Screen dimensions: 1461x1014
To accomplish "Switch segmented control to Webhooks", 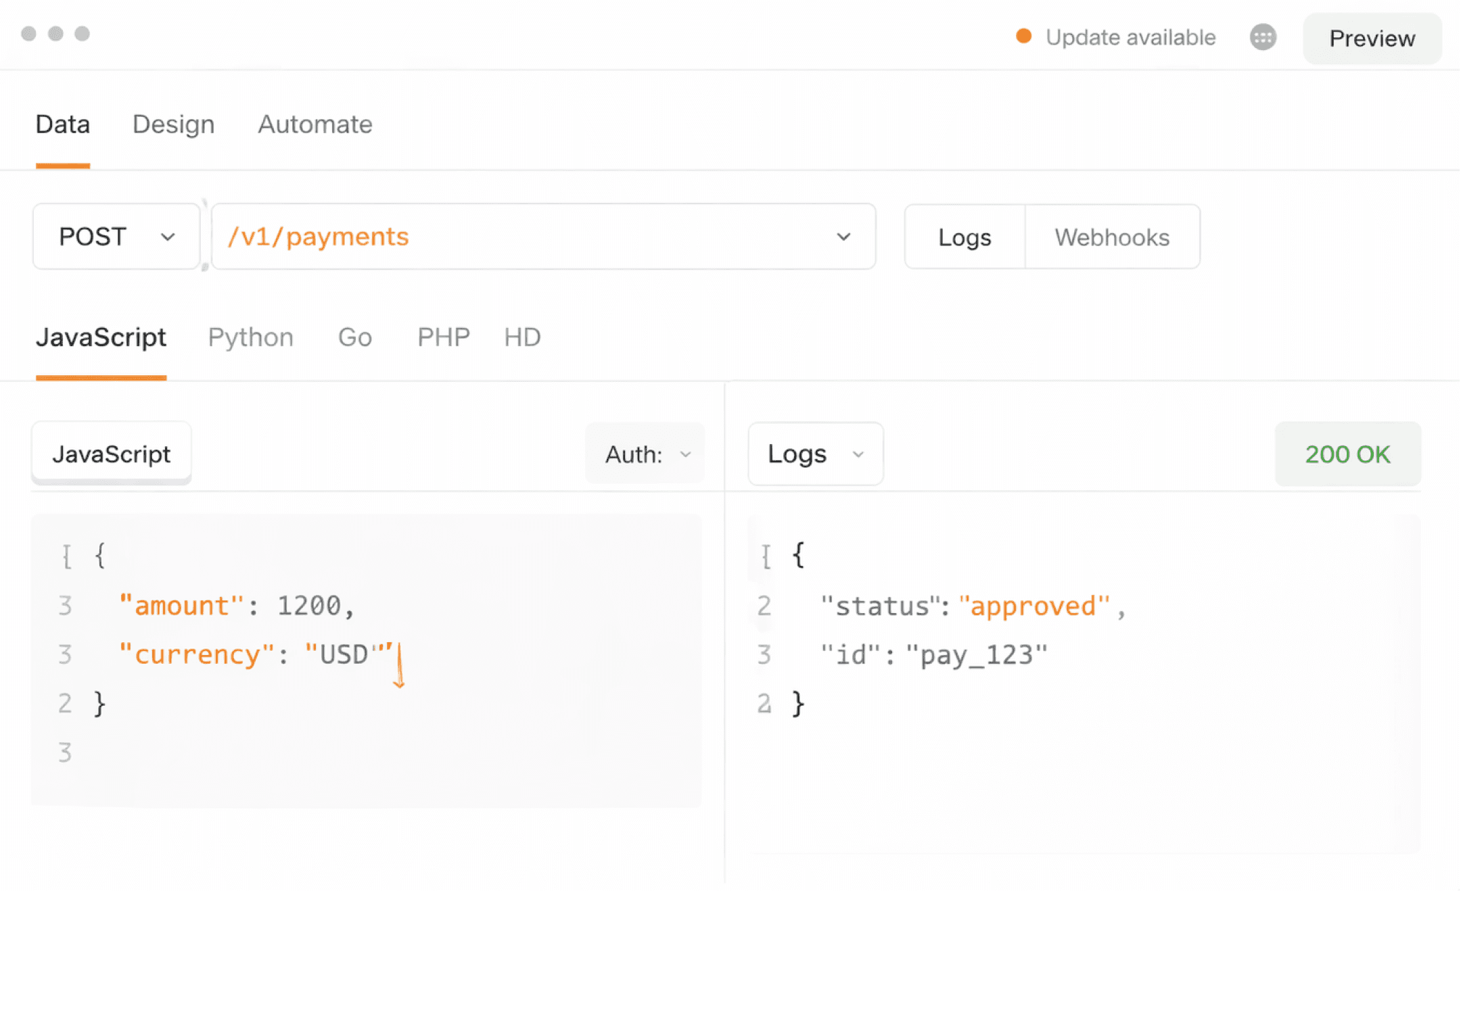I will tap(1111, 237).
